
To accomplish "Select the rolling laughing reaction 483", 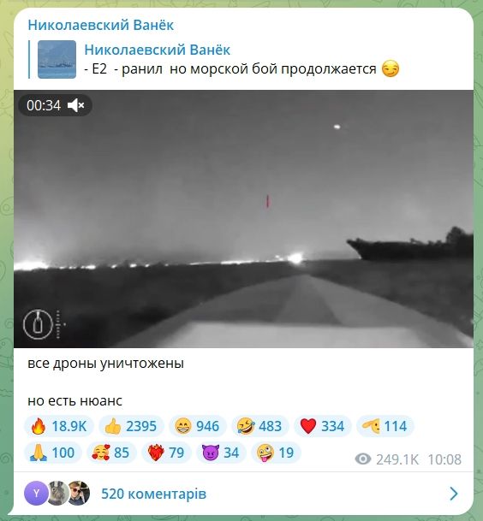I will point(259,426).
